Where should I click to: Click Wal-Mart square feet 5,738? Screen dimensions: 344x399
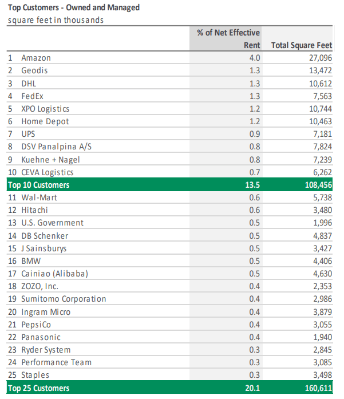tap(323, 197)
